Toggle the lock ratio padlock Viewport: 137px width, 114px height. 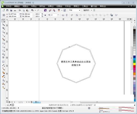[x=45, y=15]
